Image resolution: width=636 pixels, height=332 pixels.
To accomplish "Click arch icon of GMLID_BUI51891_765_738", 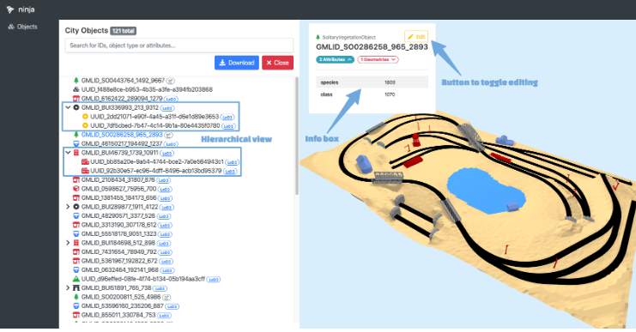I will click(x=76, y=287).
